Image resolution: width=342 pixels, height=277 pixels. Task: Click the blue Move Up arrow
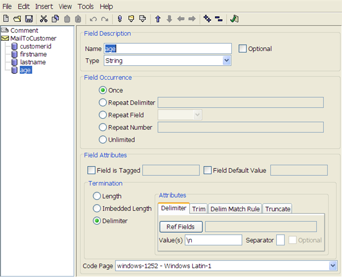tap(158, 19)
